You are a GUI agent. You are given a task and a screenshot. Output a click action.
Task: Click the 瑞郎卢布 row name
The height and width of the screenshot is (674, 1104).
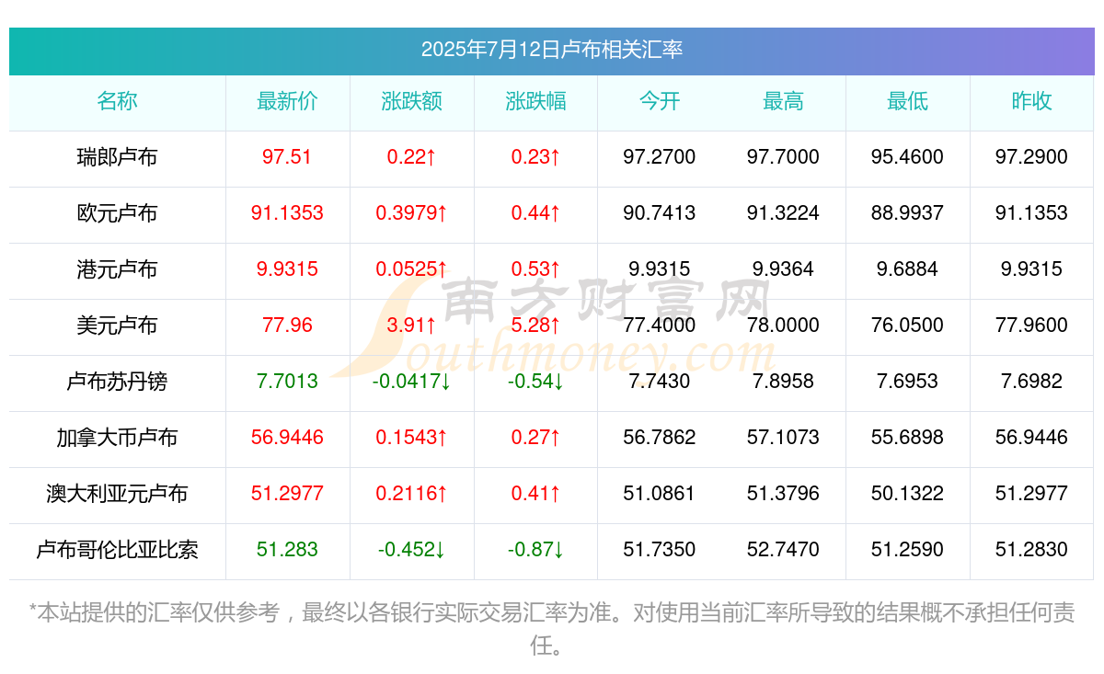(117, 157)
